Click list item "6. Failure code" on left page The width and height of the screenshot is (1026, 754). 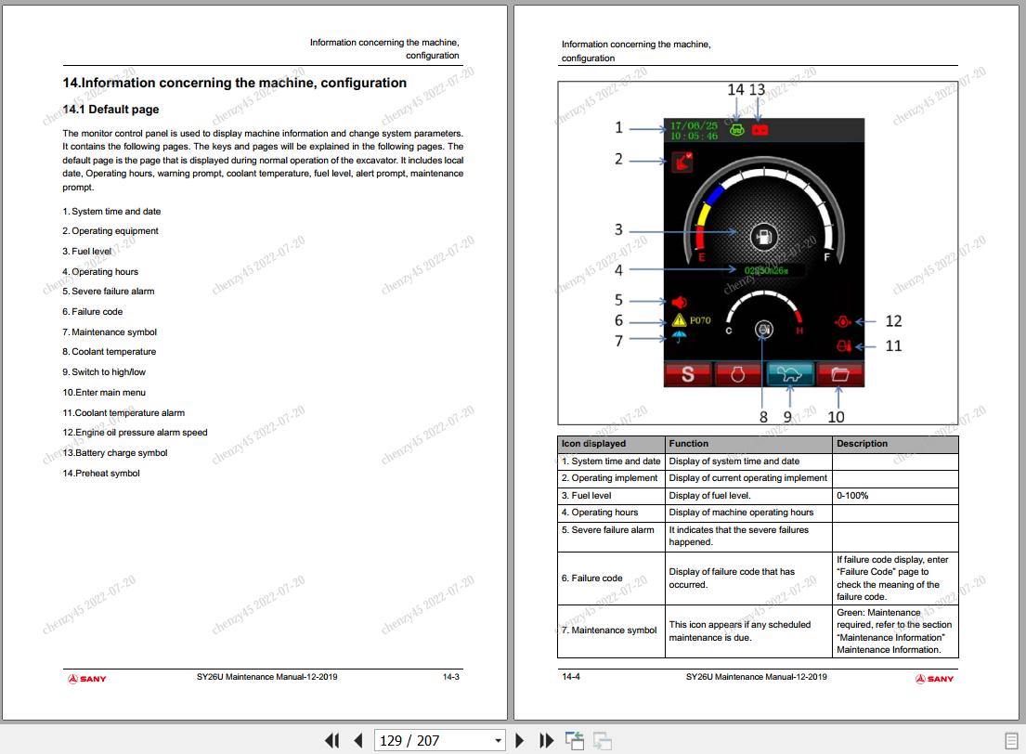pyautogui.click(x=92, y=312)
